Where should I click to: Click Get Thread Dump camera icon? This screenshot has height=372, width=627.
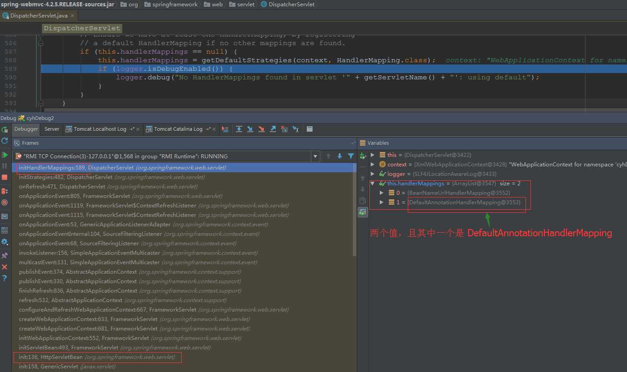(x=5, y=216)
